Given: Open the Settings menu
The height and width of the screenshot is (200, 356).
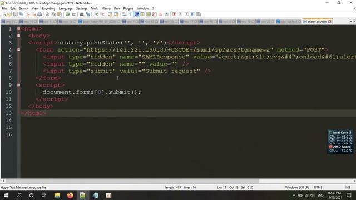Looking at the screenshot, I should (82, 9).
